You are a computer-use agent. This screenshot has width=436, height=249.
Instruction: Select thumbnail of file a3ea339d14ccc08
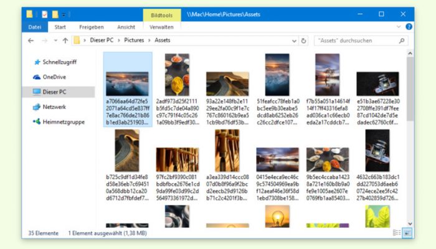pyautogui.click(x=227, y=151)
